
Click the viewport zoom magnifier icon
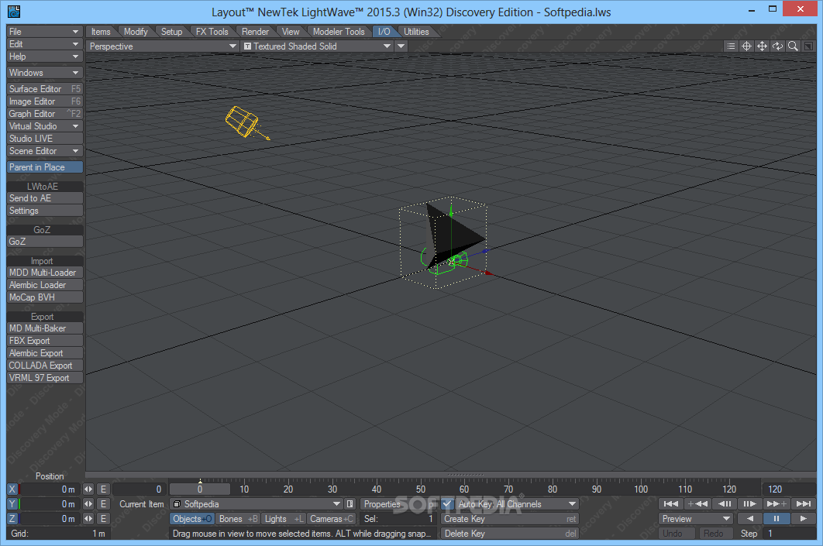793,46
